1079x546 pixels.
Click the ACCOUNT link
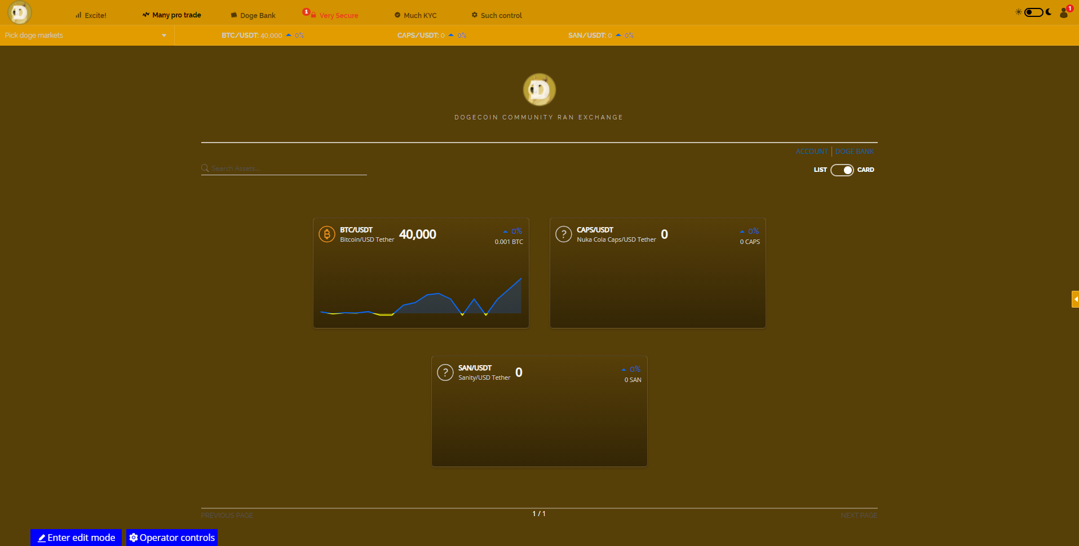(811, 152)
